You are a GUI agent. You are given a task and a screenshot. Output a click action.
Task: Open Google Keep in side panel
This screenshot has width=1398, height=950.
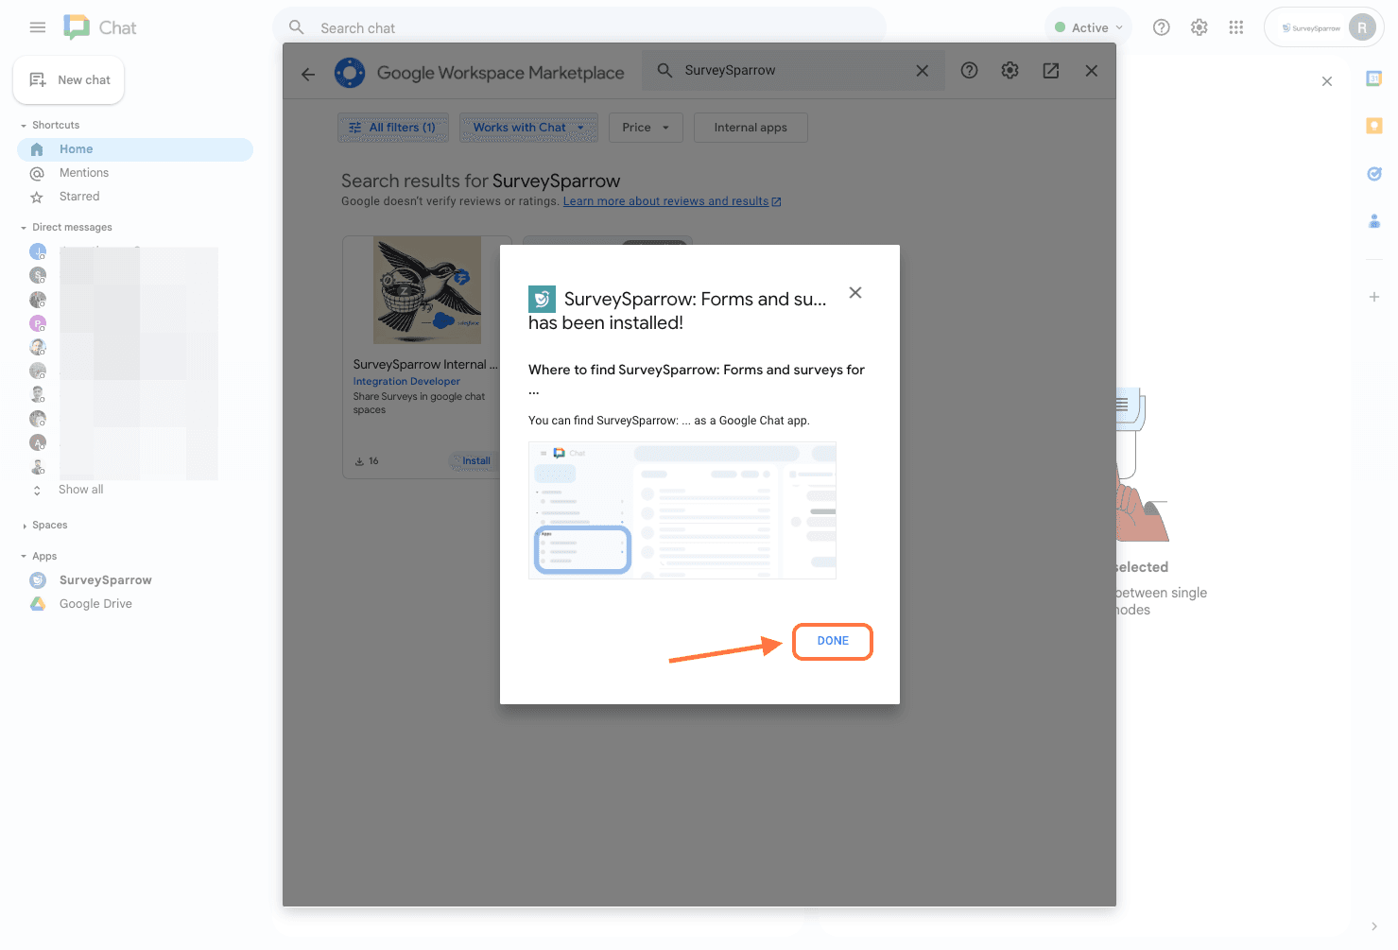[1373, 126]
